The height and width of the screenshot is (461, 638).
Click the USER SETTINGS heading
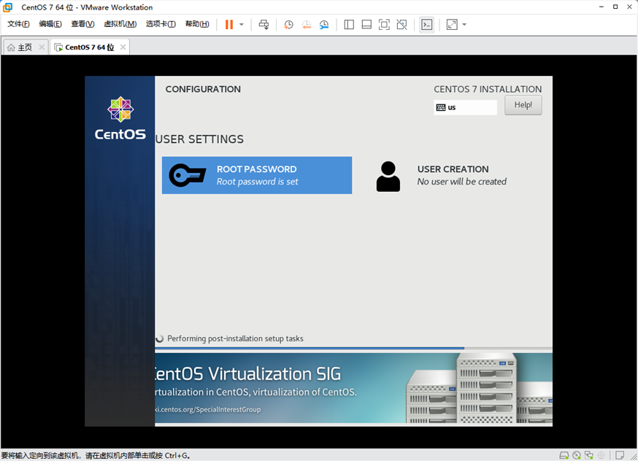pyautogui.click(x=199, y=139)
